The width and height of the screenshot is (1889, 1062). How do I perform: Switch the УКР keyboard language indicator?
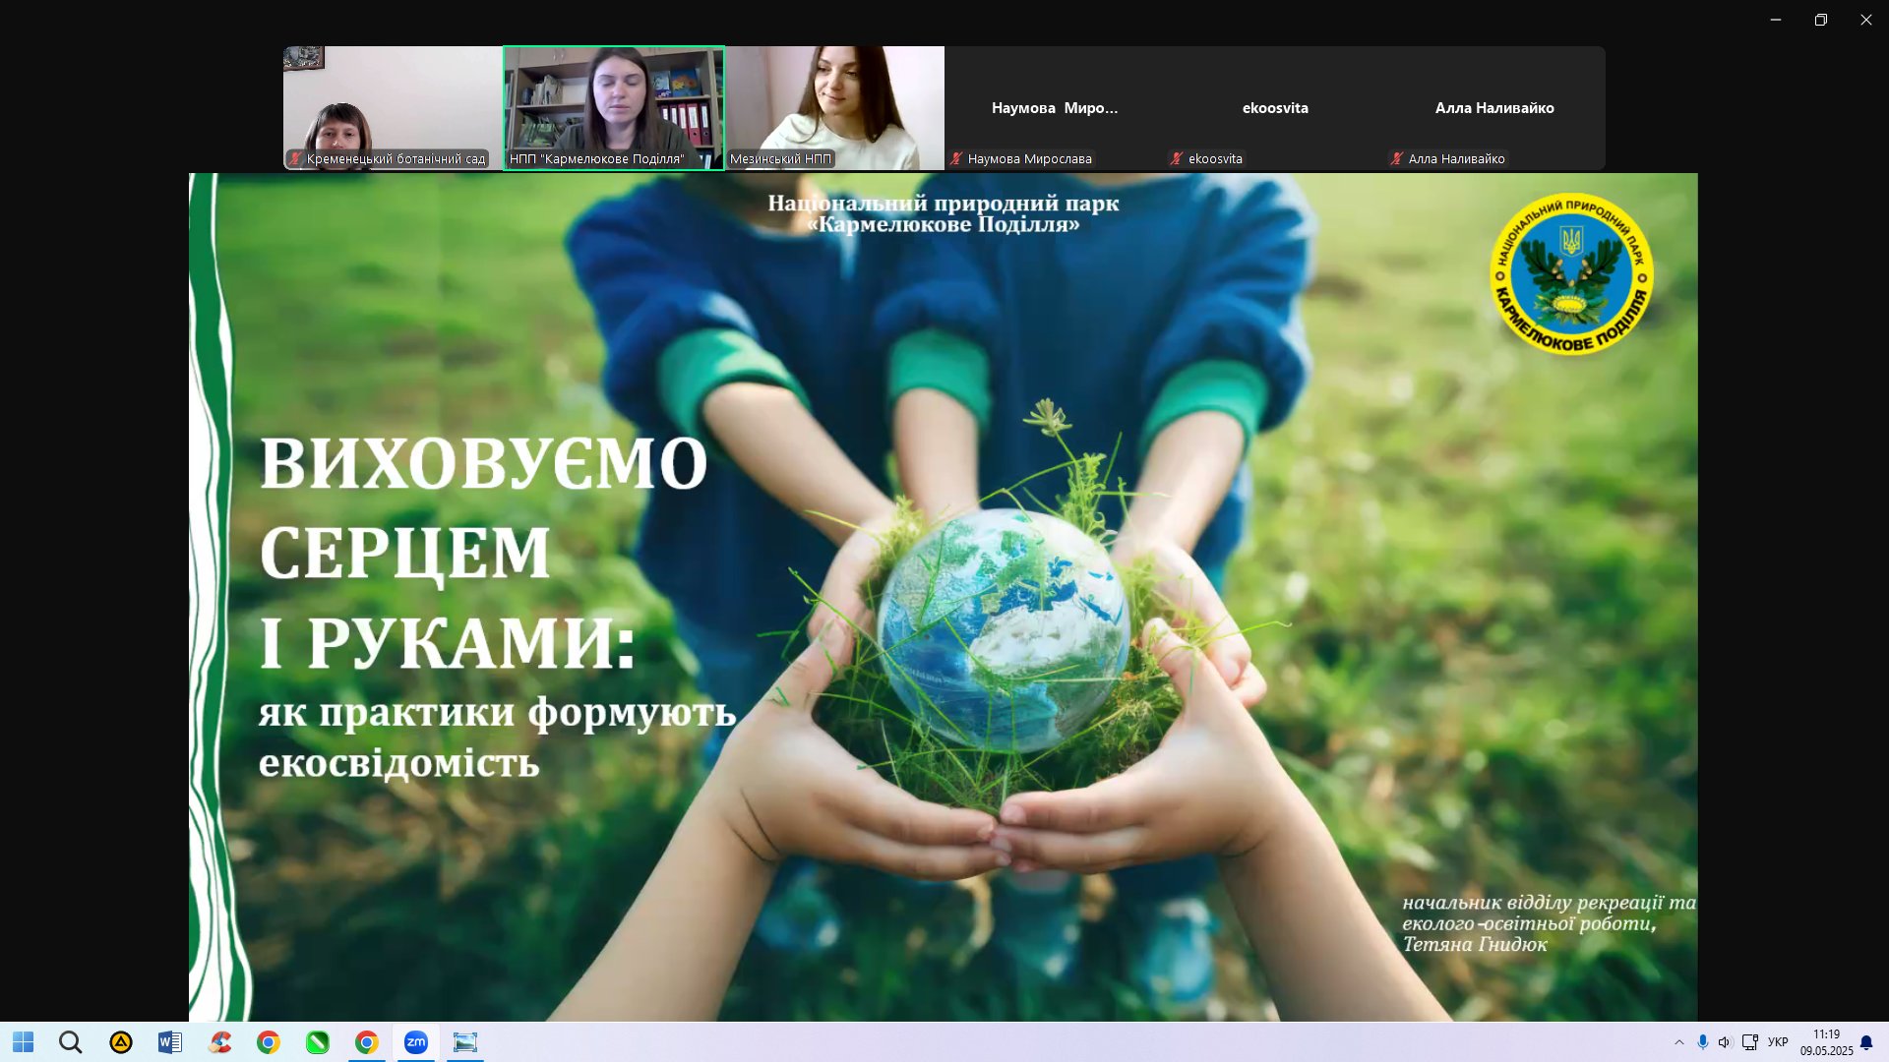(1778, 1042)
